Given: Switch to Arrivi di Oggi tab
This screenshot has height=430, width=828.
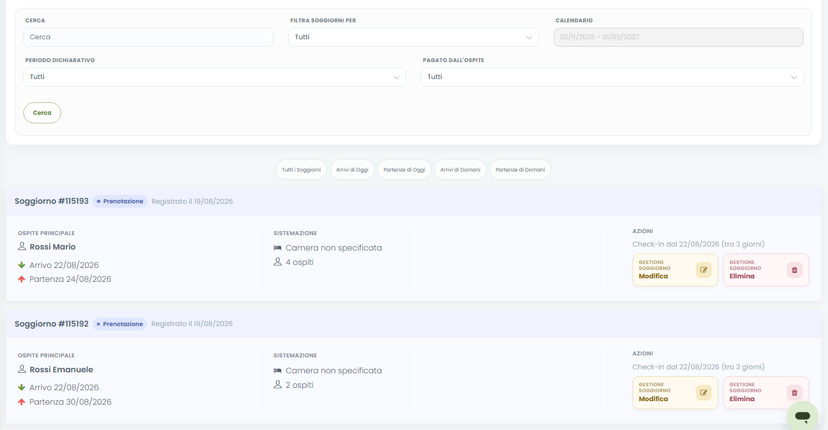Looking at the screenshot, I should (x=352, y=170).
